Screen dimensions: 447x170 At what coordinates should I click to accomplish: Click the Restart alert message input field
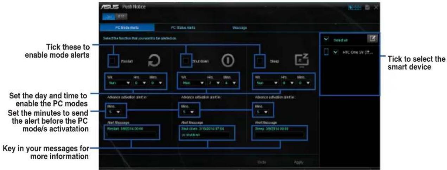coord(132,135)
